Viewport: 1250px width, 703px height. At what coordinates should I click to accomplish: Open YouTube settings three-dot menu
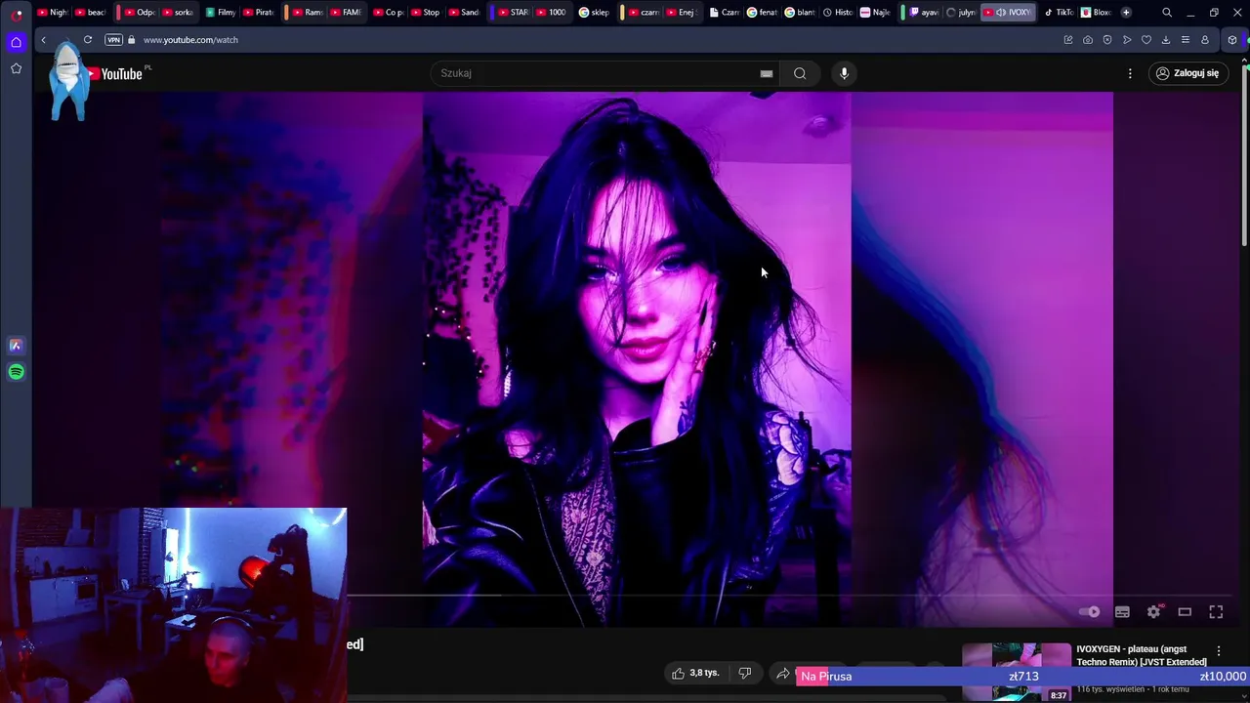tap(1130, 73)
